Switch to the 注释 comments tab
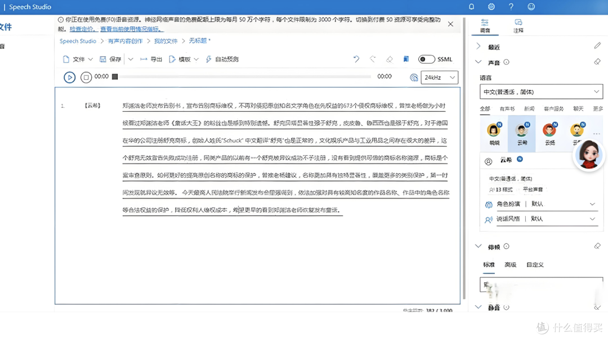 (518, 25)
